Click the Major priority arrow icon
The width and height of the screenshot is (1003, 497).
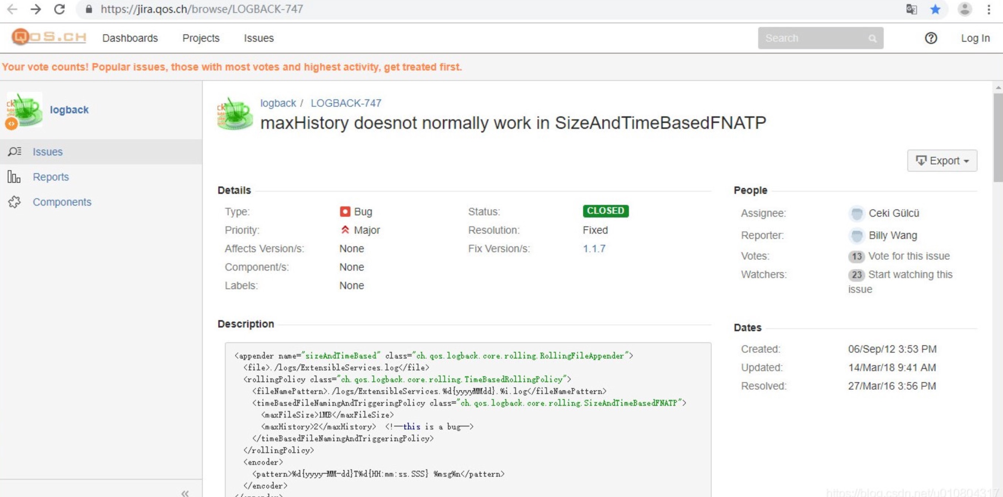(x=345, y=230)
